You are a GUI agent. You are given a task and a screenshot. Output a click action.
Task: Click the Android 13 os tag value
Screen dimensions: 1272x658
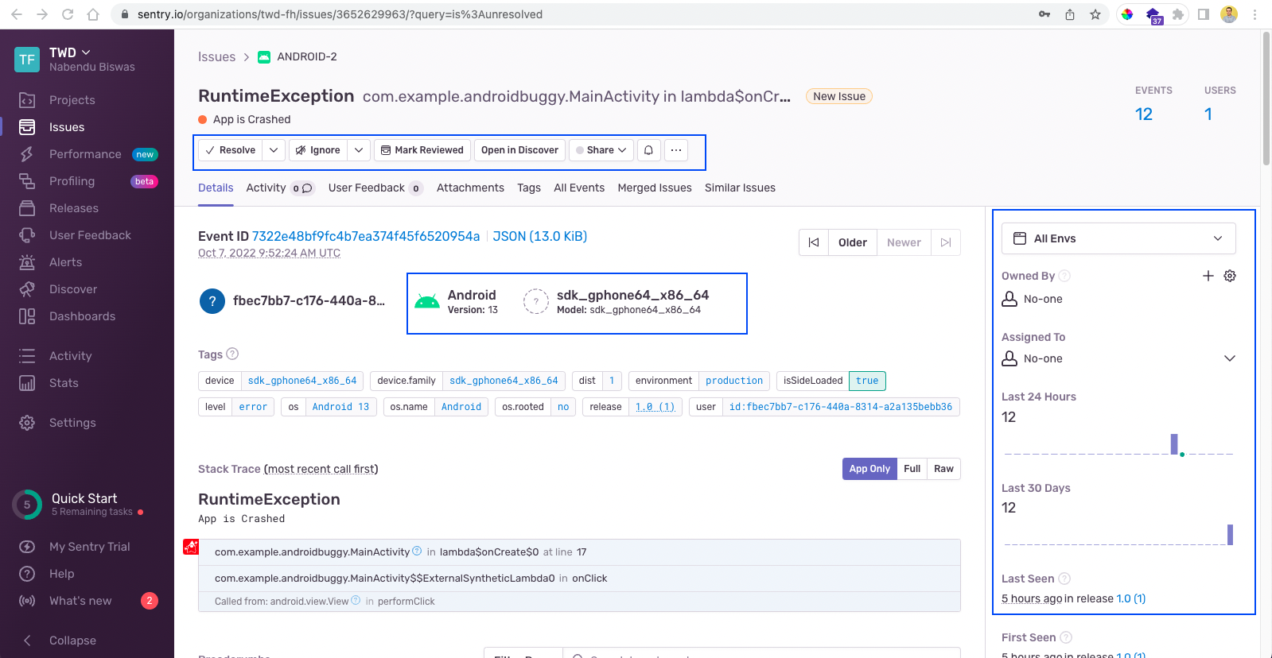[340, 407]
